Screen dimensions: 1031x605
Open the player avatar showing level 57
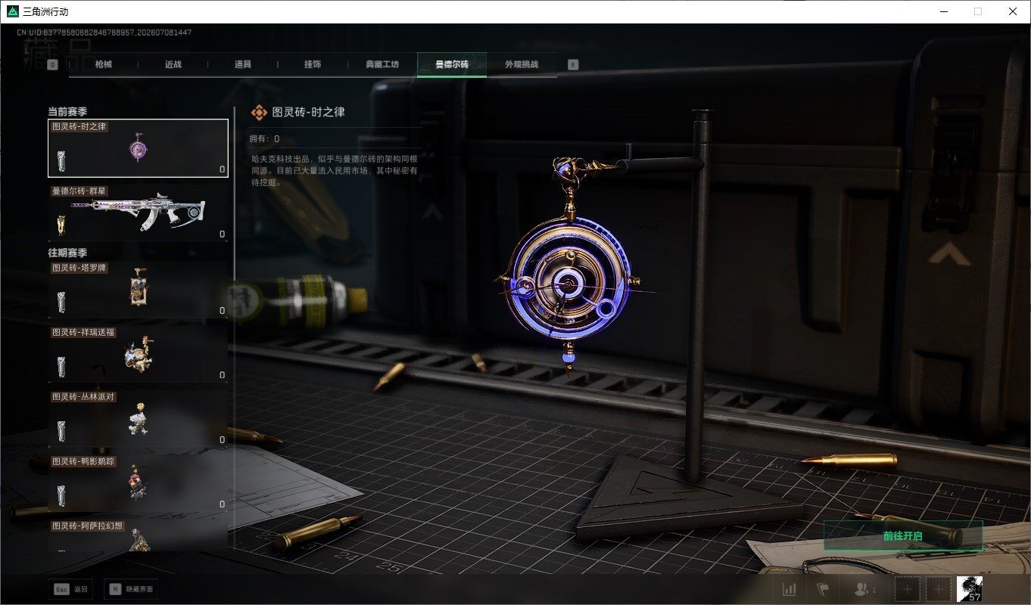click(970, 589)
